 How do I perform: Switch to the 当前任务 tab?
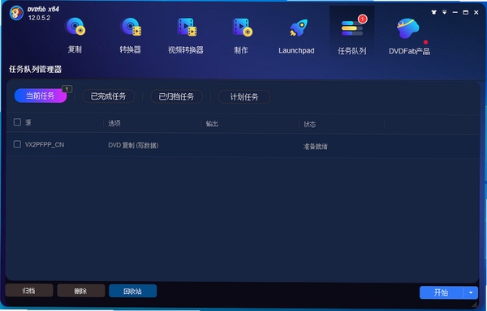tap(41, 96)
